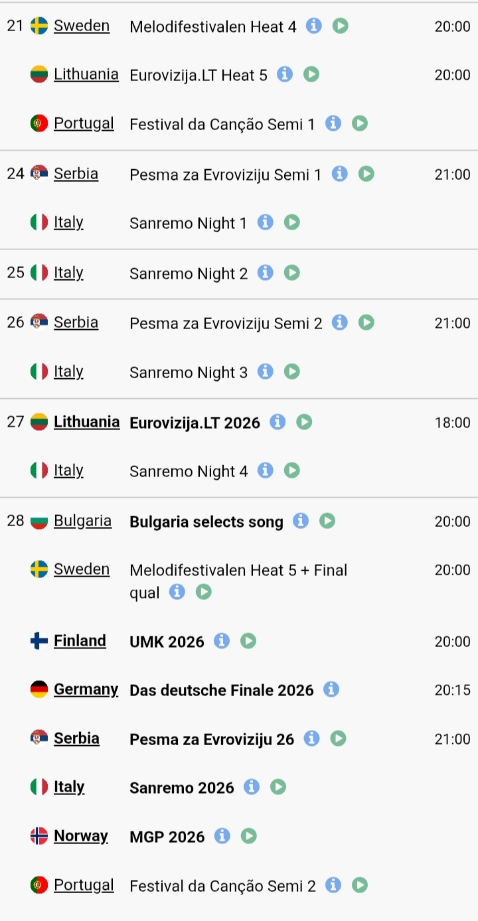This screenshot has width=478, height=921.
Task: Play Eurovizija.LT Heat 5 stream
Action: point(311,74)
